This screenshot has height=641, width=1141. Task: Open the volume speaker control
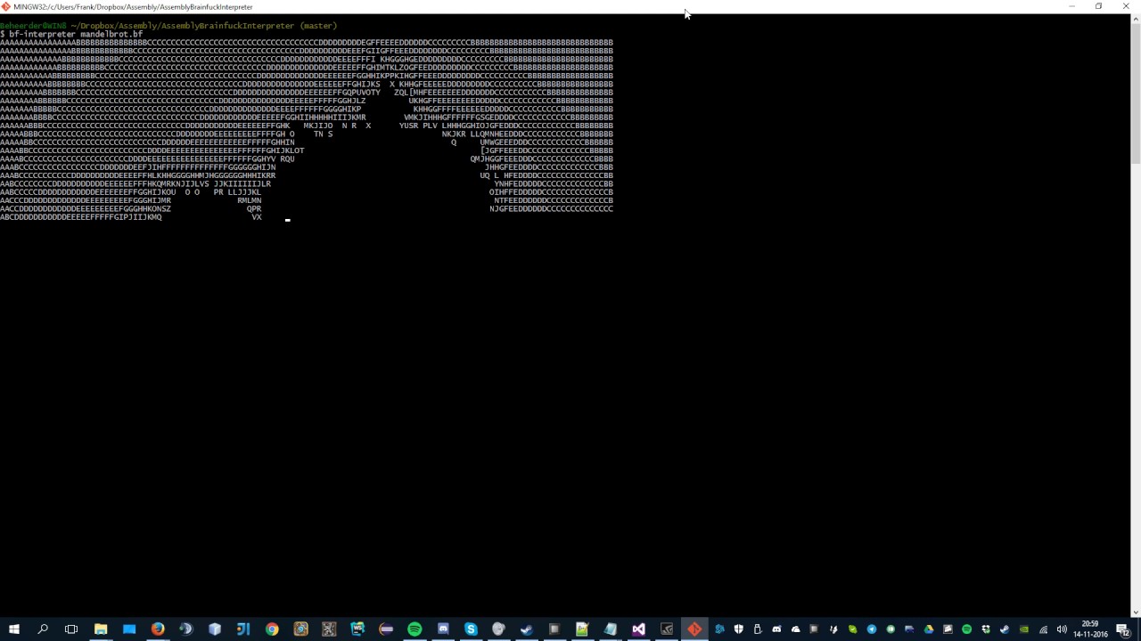tap(1062, 629)
